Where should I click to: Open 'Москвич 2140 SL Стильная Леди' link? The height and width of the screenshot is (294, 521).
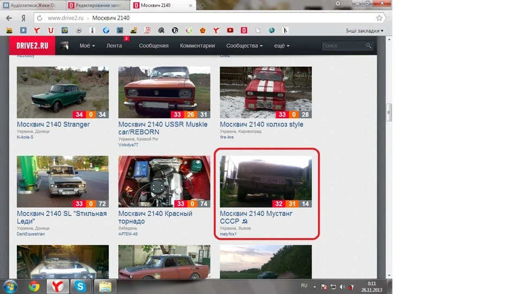click(x=62, y=218)
